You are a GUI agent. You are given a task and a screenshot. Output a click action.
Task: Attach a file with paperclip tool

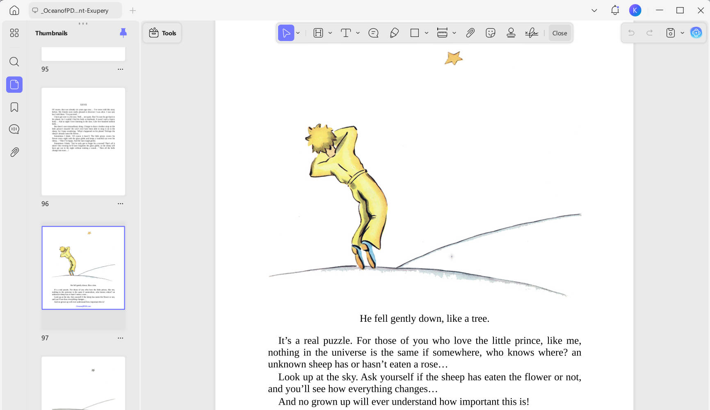click(x=470, y=33)
